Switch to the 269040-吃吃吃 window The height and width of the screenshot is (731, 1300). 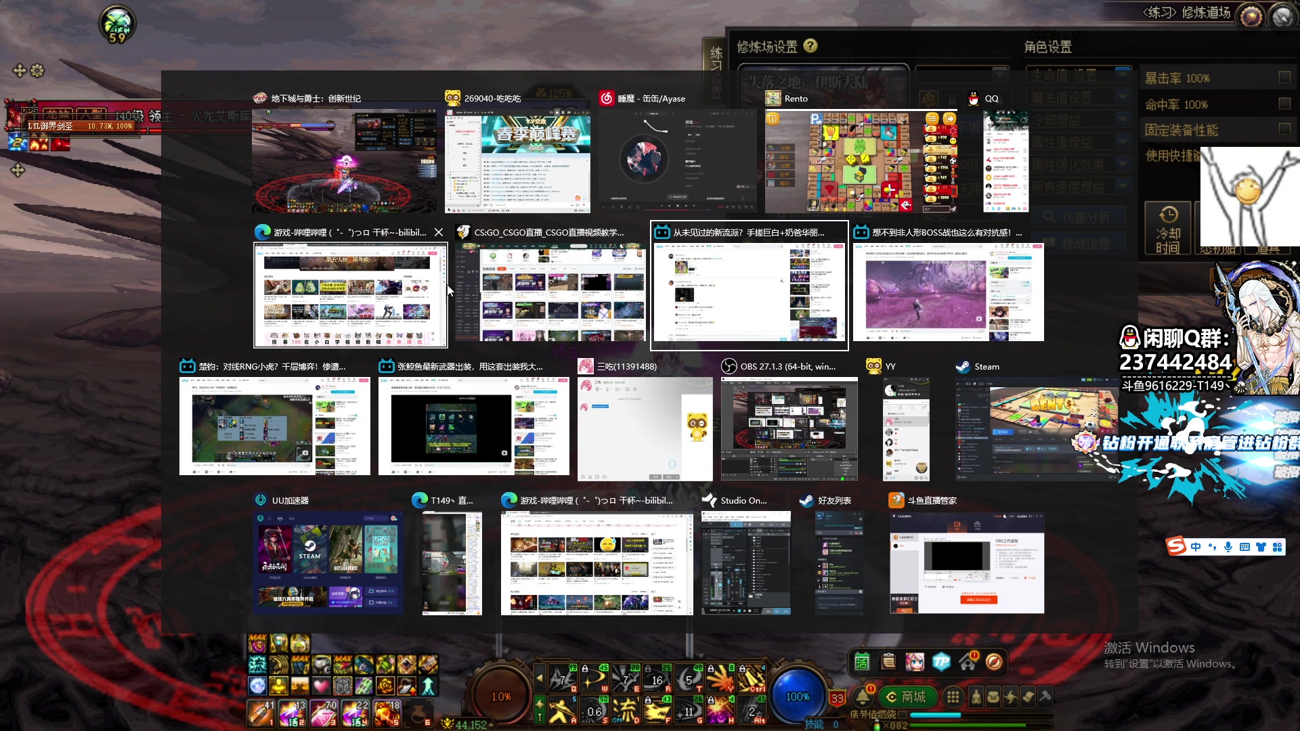pyautogui.click(x=517, y=161)
